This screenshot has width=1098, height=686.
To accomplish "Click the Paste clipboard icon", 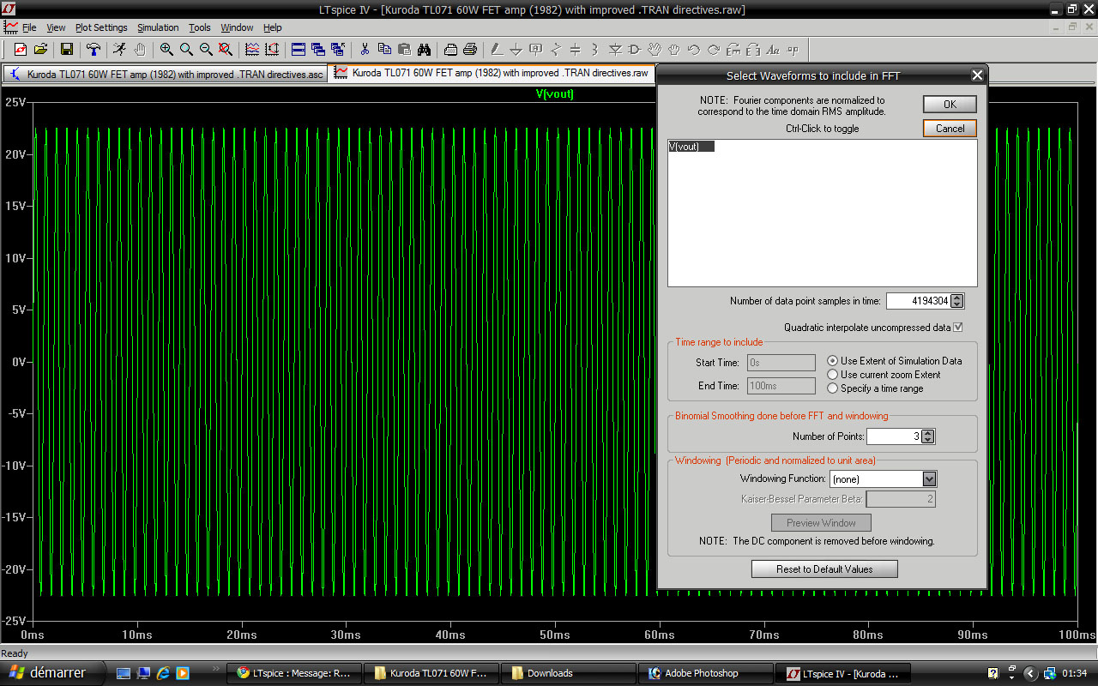I will (404, 50).
